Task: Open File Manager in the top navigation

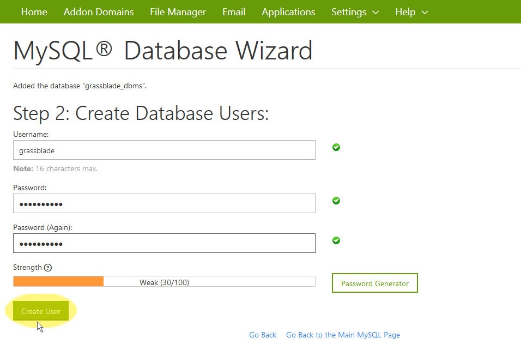Action: 178,12
